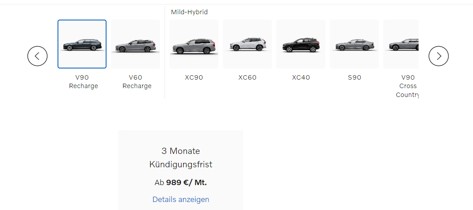Select the V90 Recharge car thumbnail

[x=82, y=44]
